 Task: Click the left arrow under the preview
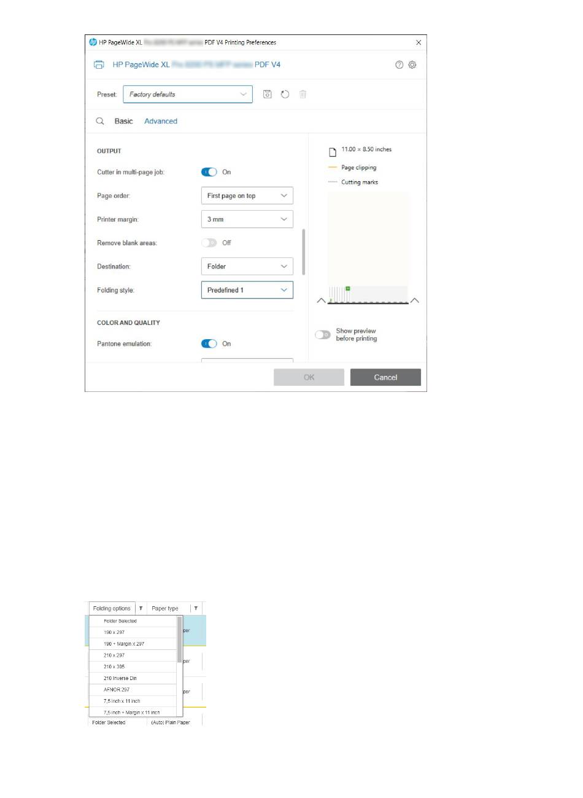321,300
